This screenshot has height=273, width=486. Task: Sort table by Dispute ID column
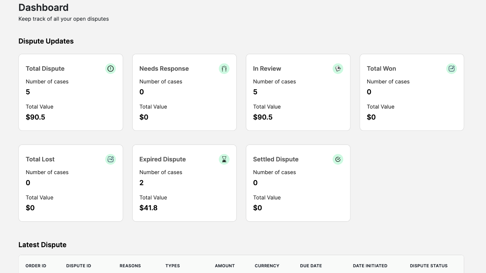79,266
